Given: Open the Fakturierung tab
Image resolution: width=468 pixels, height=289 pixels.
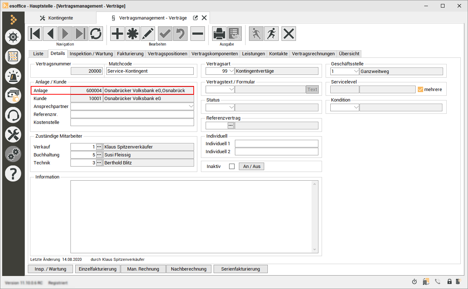Looking at the screenshot, I should [130, 53].
